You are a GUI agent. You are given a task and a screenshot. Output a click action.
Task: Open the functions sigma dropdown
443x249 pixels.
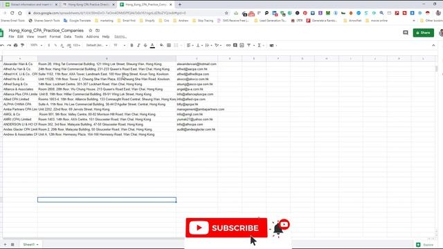click(260, 46)
